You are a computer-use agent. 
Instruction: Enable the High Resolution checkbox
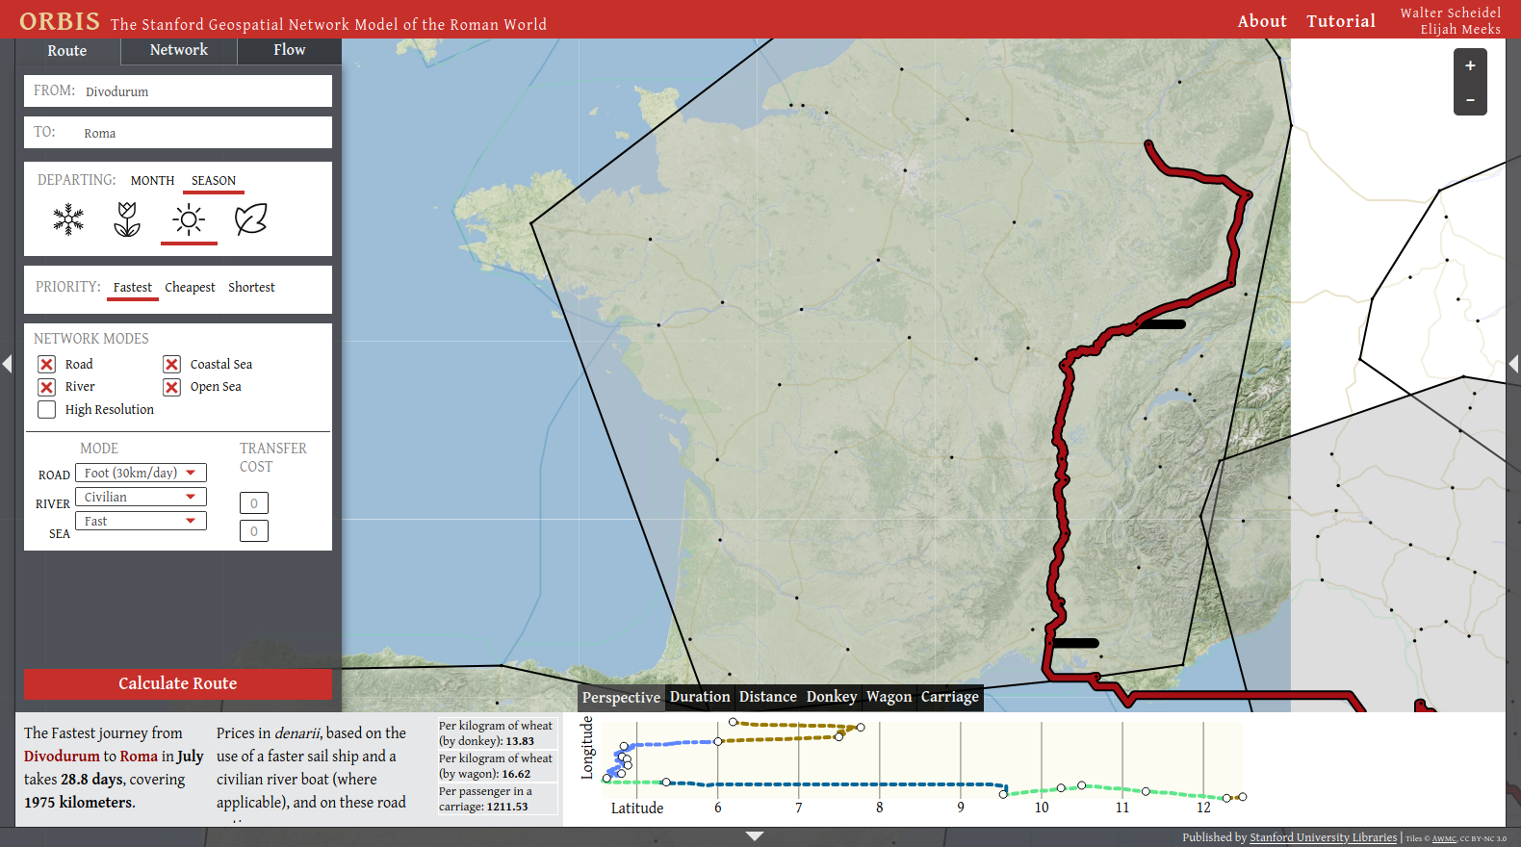pyautogui.click(x=46, y=409)
